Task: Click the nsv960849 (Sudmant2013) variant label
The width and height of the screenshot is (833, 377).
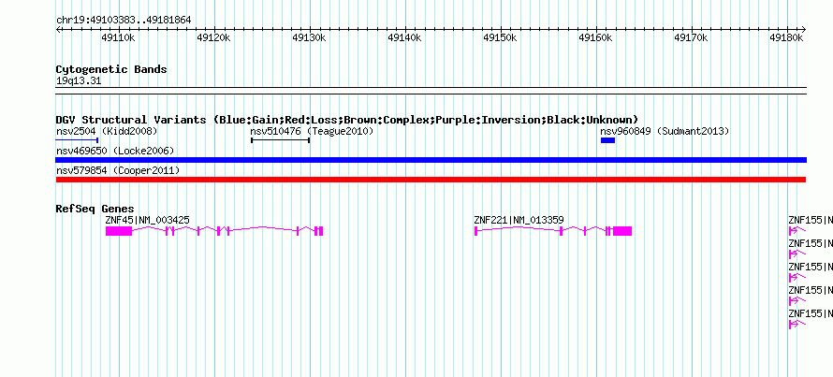Action: [x=665, y=131]
